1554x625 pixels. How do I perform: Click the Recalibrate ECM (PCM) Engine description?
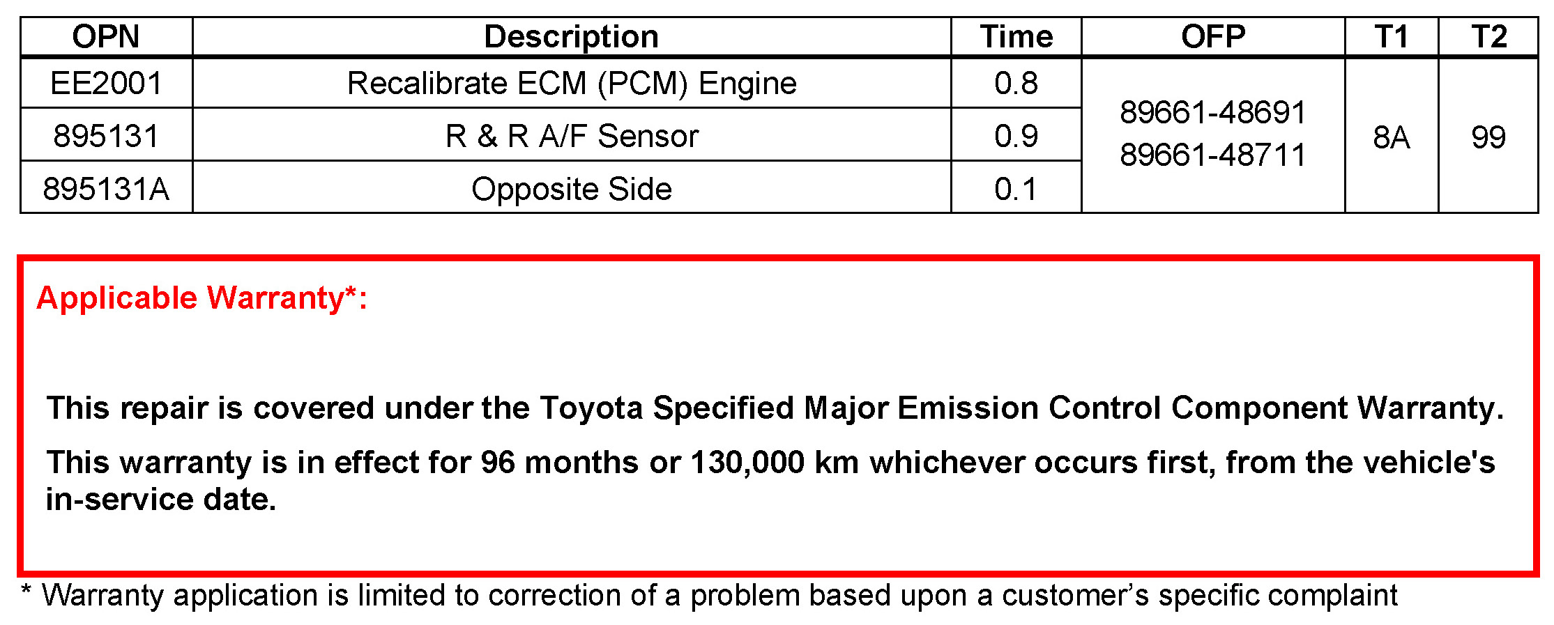(x=571, y=84)
